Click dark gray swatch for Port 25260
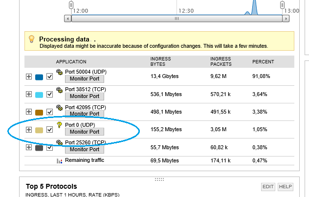Image resolution: width=309 pixels, height=197 pixels. click(39, 148)
